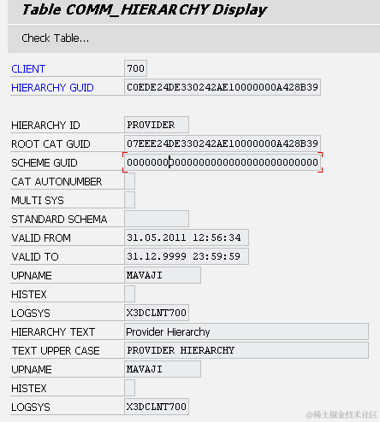Click the TEXT UPPER CASE field
This screenshot has width=380, height=422.
coord(246,350)
